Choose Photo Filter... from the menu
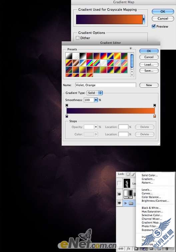176x252 pixels. pyautogui.click(x=149, y=226)
